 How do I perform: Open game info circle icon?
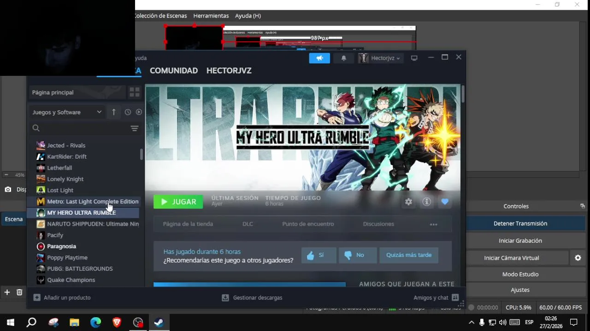point(427,202)
